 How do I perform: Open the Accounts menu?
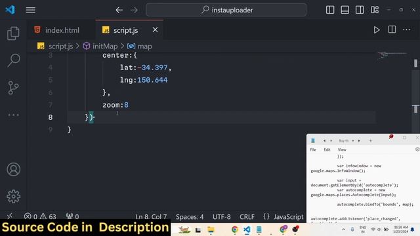click(13, 169)
